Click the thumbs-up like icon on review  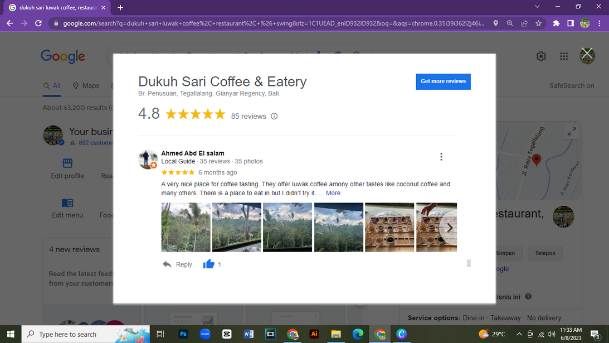click(x=209, y=264)
